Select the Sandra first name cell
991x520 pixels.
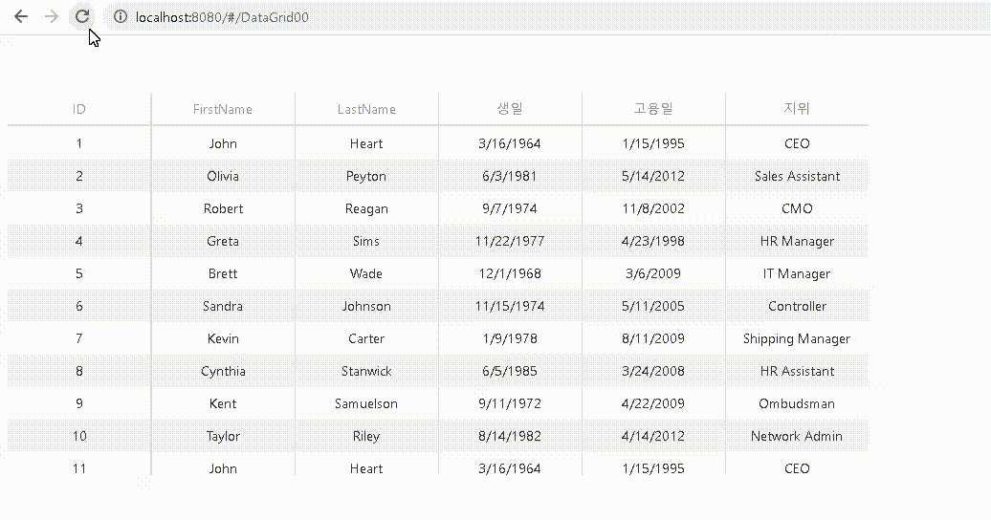223,307
